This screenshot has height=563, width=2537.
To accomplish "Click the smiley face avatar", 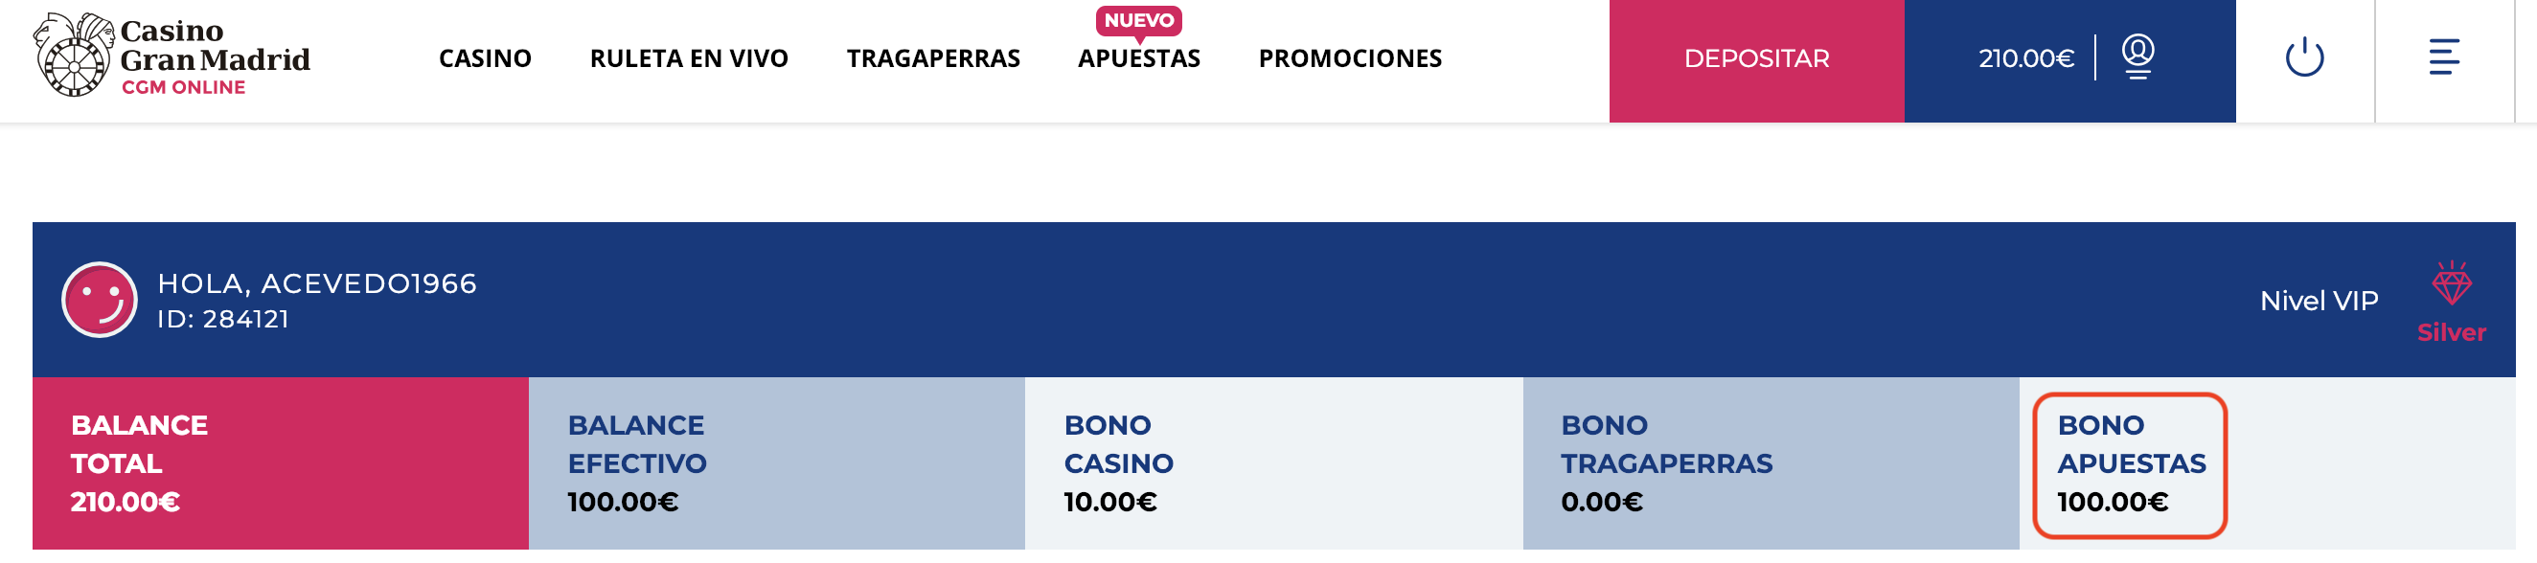I will coord(100,300).
